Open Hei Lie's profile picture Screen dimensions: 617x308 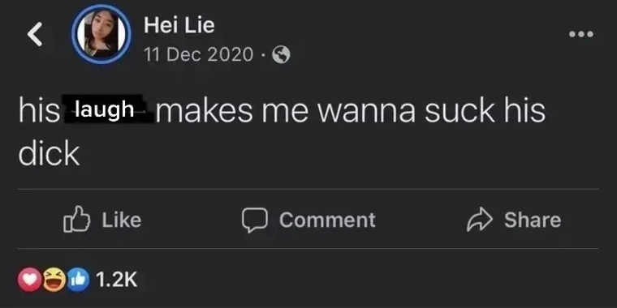pos(101,34)
